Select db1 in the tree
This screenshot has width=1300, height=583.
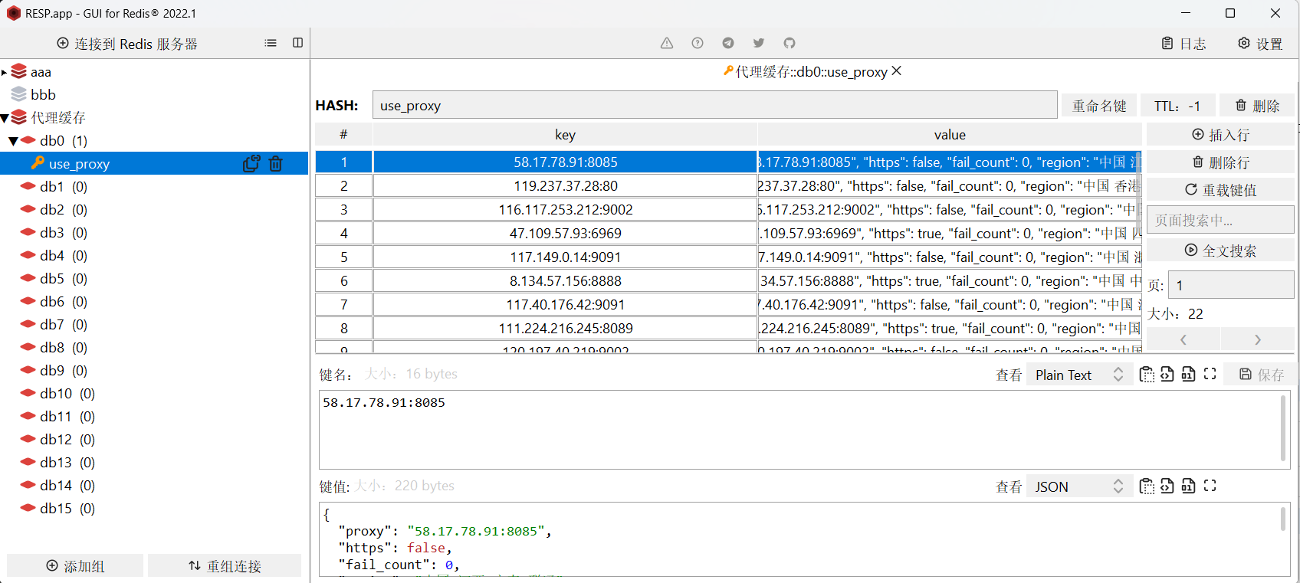coord(64,187)
